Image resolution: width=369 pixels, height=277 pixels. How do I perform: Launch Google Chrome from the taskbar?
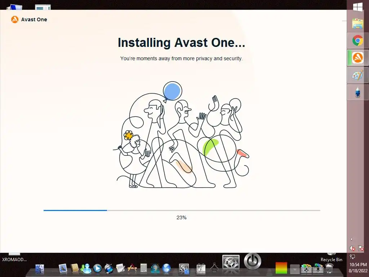(x=358, y=40)
